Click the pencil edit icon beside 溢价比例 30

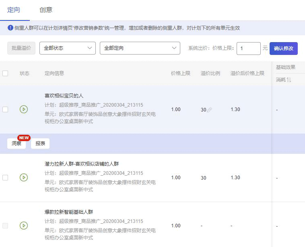click(209, 110)
